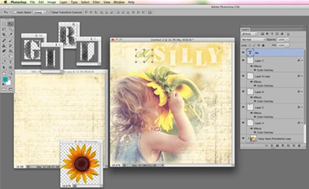The height and width of the screenshot is (189, 309).
Task: Add a layer style with the bottom fx icon
Action: [x=272, y=146]
